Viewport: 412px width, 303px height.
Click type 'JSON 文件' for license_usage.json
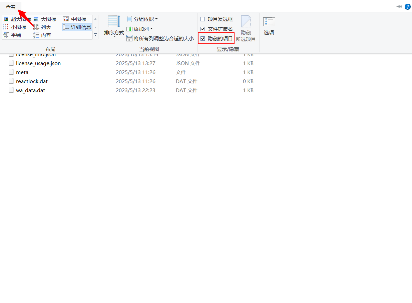188,63
